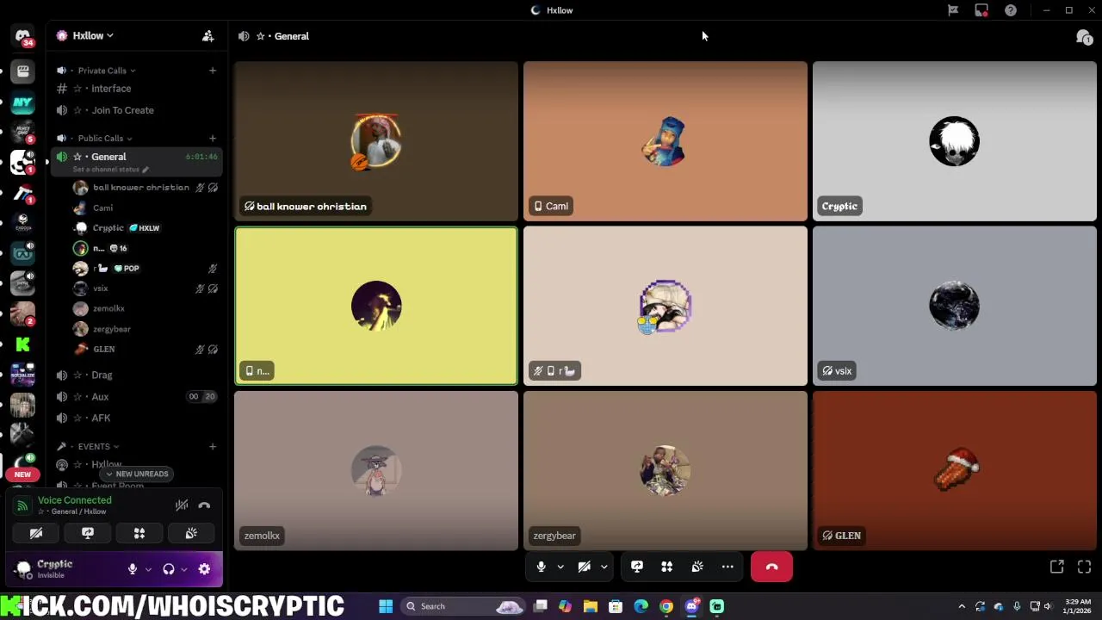Disconnect via phone icon in Voice Connected panel
Viewport: 1102px width, 620px height.
point(204,505)
